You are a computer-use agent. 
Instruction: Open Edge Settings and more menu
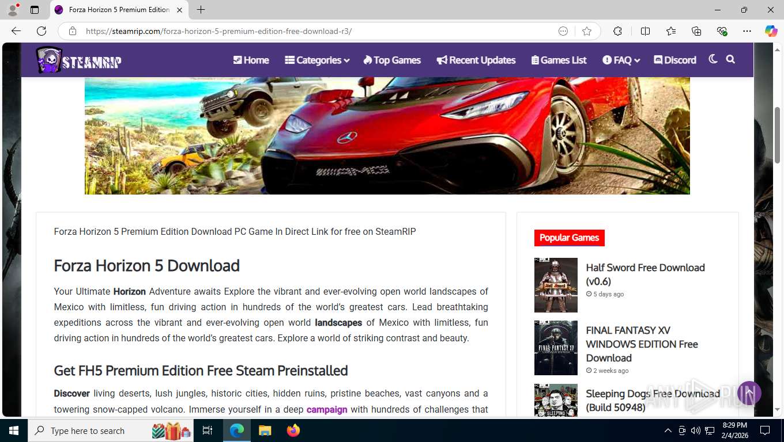tap(747, 31)
